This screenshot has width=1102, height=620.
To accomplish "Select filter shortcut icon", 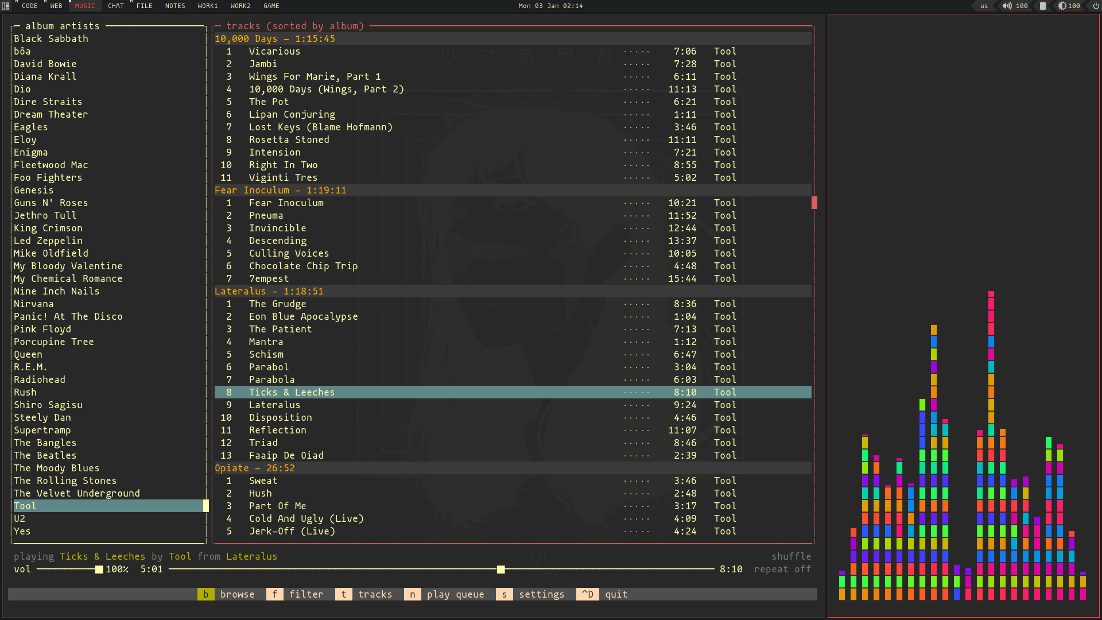I will click(x=275, y=594).
